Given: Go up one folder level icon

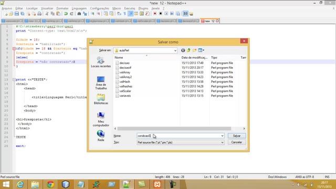Looking at the screenshot, I should coord(188,50).
